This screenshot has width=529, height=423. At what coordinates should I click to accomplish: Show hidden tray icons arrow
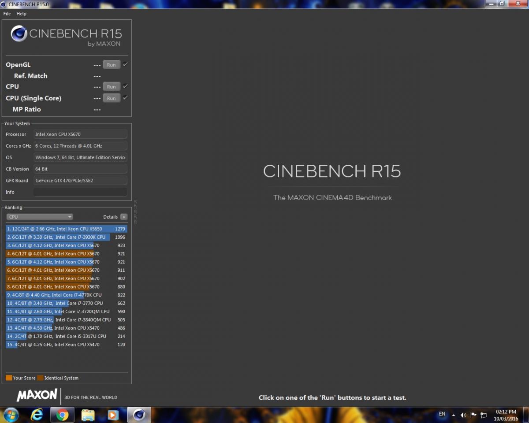point(454,415)
